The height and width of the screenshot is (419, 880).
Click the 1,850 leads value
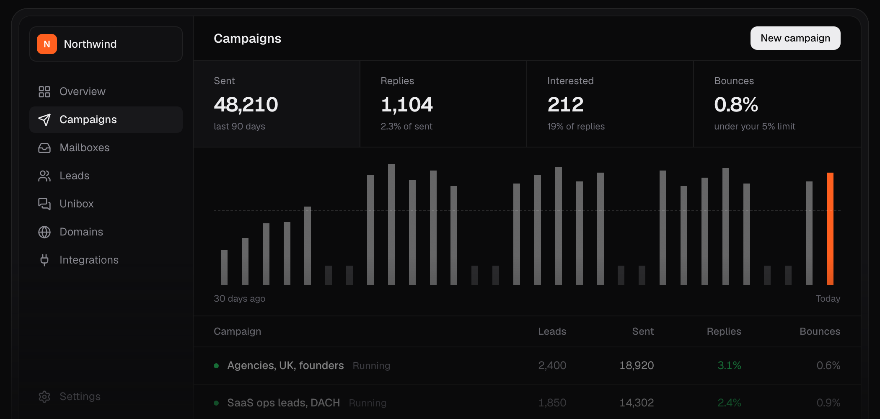click(552, 403)
